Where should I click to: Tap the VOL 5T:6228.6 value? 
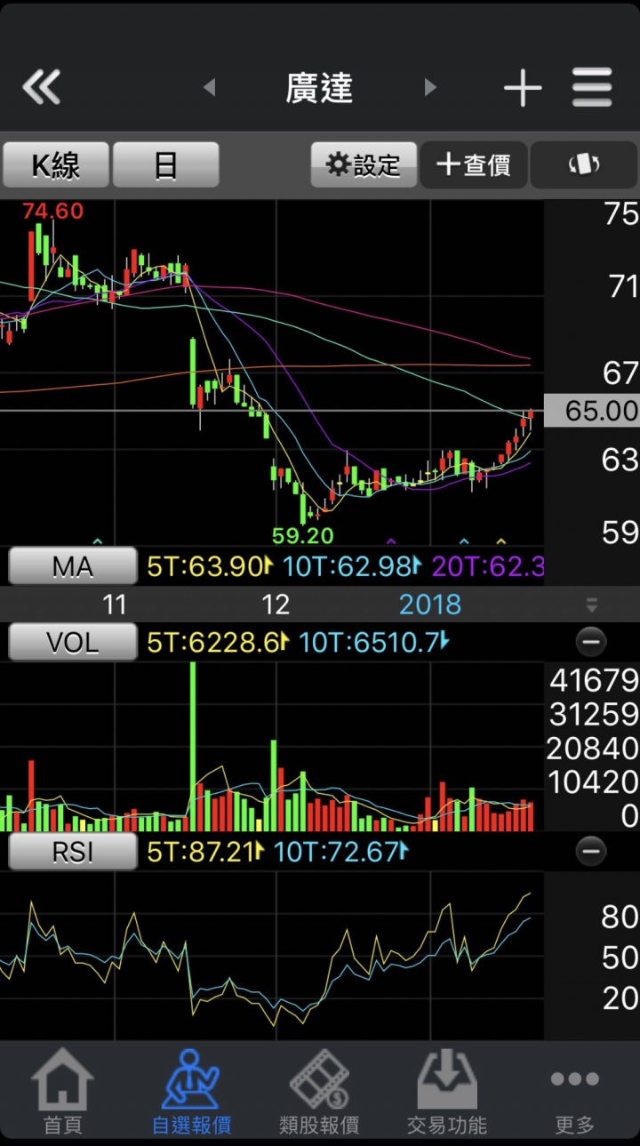[218, 641]
